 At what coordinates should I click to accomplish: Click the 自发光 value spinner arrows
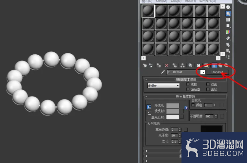214,105
